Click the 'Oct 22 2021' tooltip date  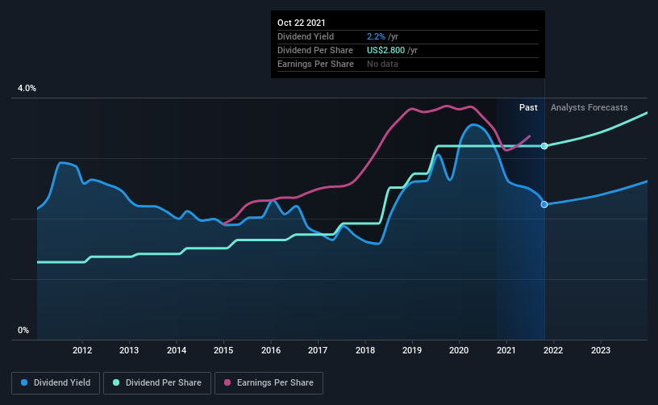pyautogui.click(x=302, y=23)
